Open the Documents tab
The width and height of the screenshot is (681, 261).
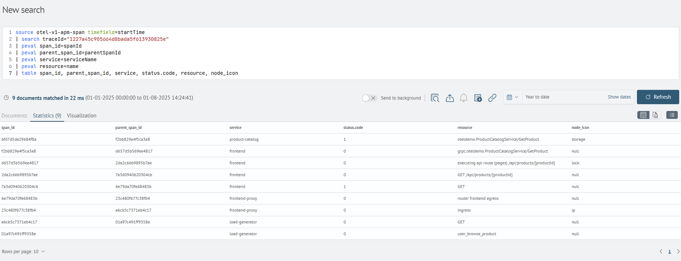coord(14,116)
